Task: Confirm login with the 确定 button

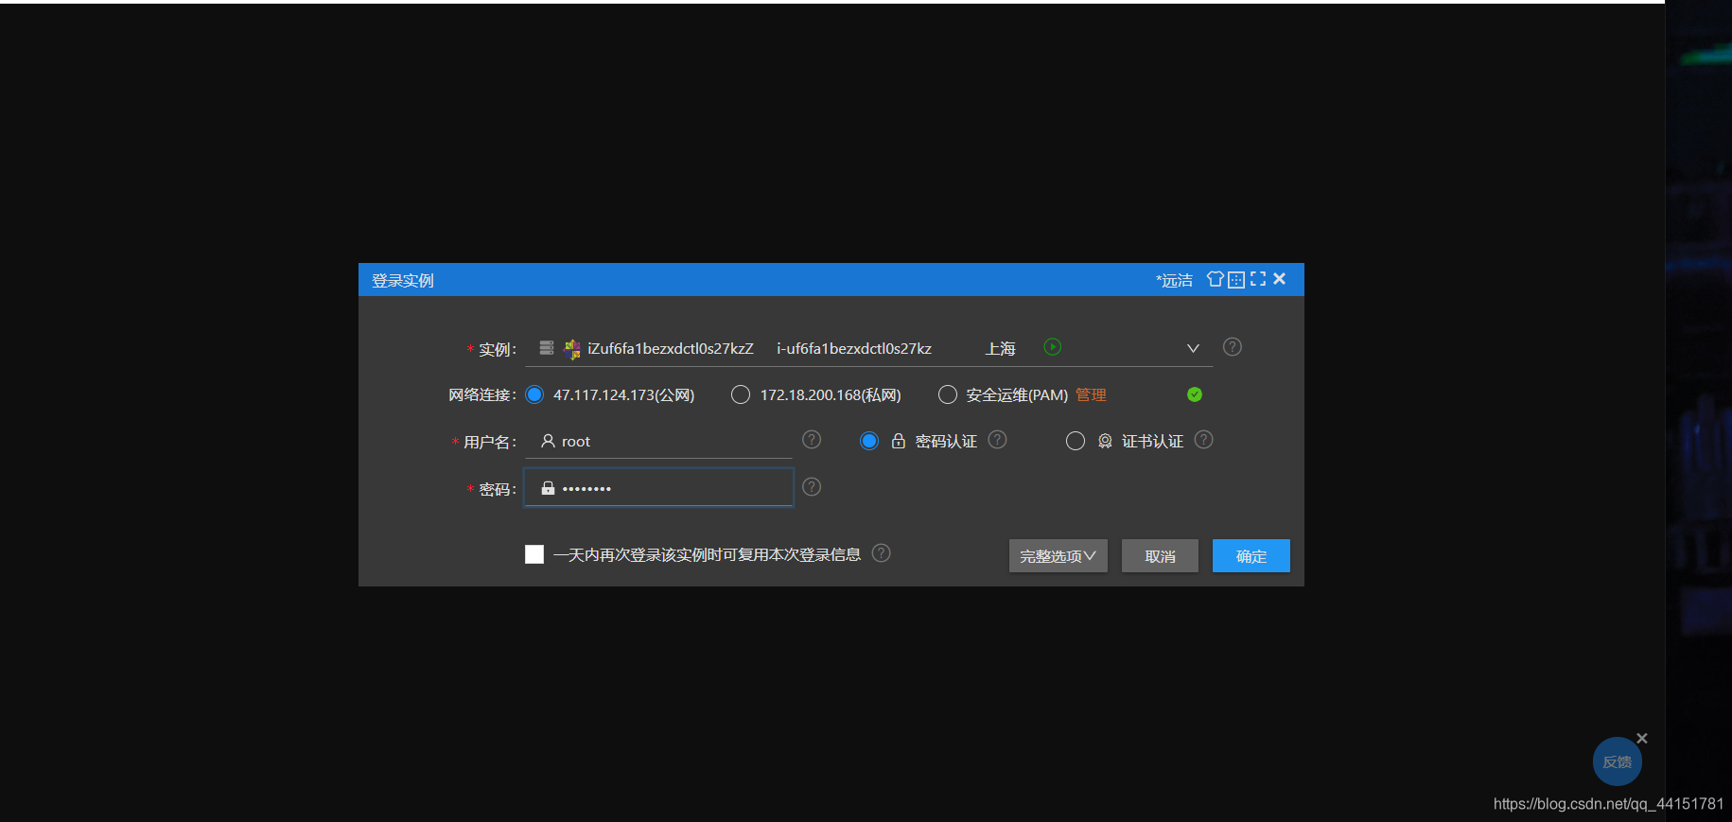Action: 1251,556
